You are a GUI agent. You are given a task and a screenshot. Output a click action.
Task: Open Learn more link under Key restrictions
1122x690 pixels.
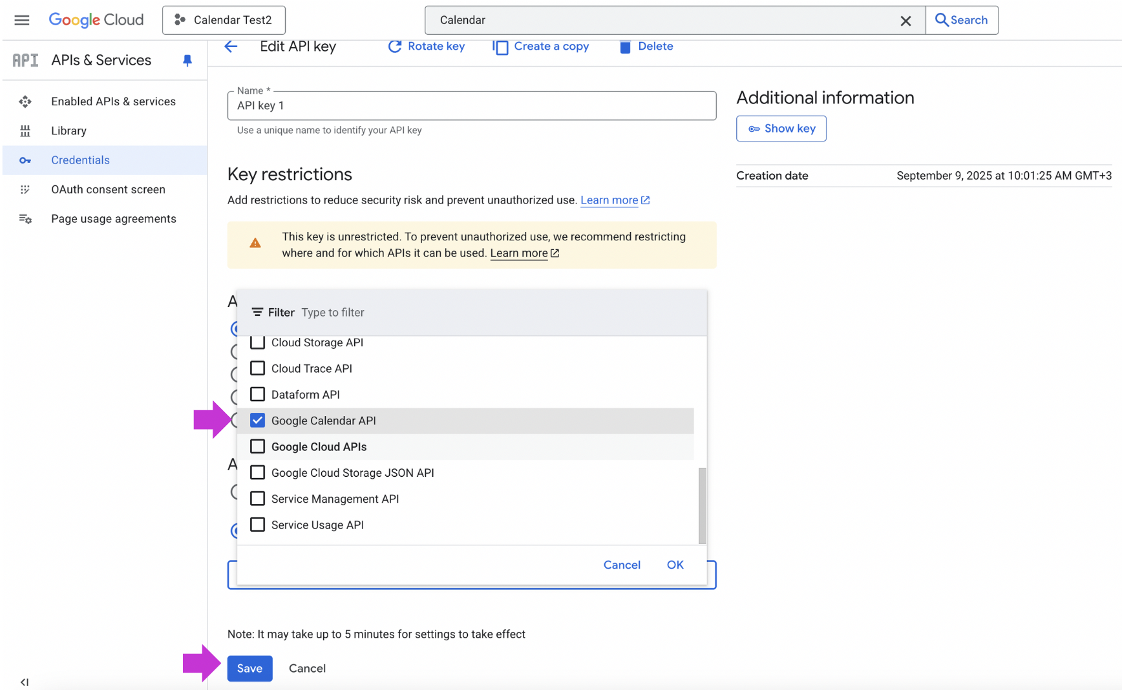(609, 200)
